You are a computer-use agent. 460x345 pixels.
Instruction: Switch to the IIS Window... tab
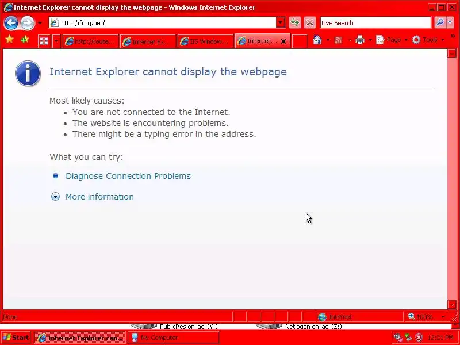click(x=205, y=41)
